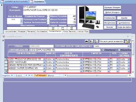Image resolution: width=136 pixels, height=102 pixels.
Task: Switch to Ficha Técnica tab
Action: pos(69,31)
